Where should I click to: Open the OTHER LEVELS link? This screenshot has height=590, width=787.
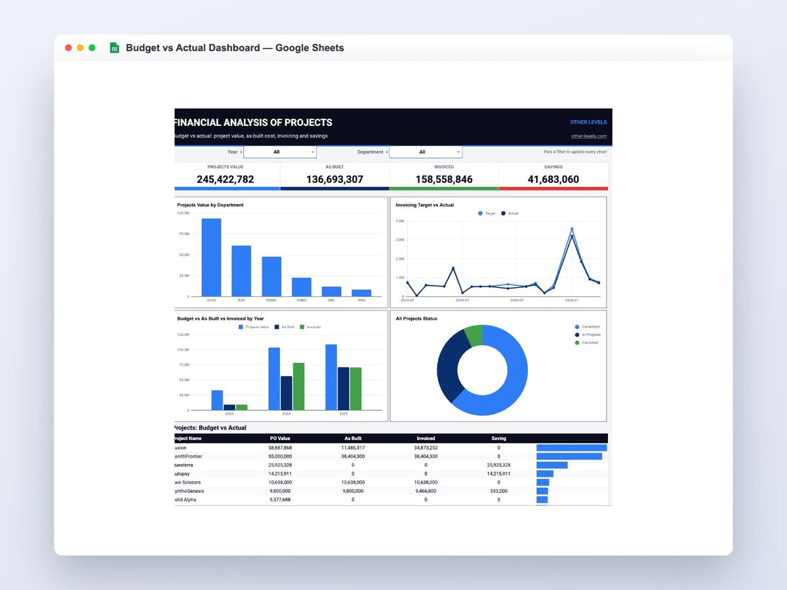tap(588, 122)
